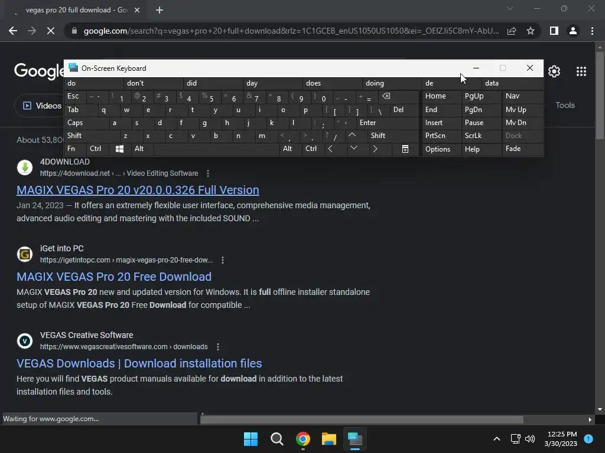
Task: Select the Videos search filter
Action: pyautogui.click(x=42, y=106)
